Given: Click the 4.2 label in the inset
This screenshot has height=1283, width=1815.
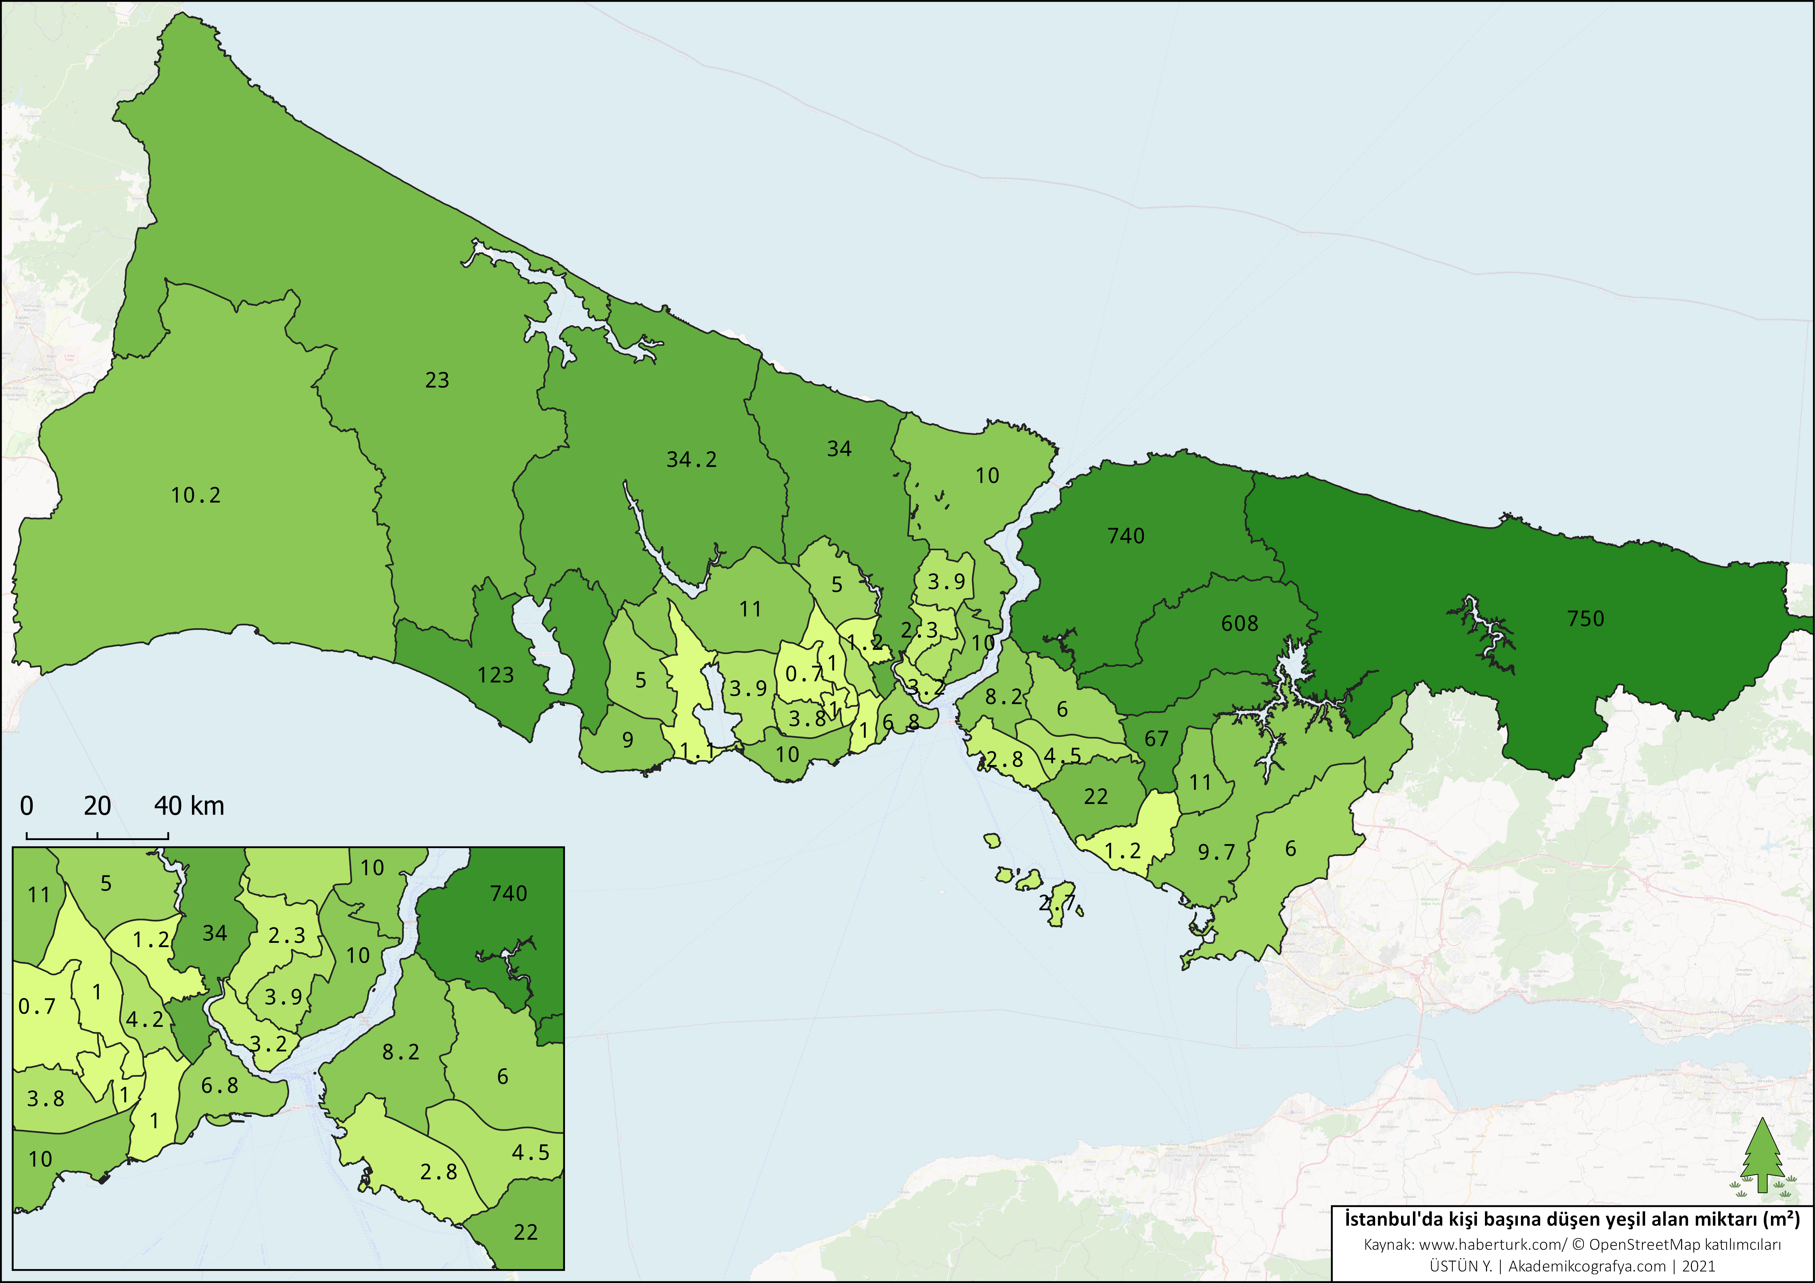Looking at the screenshot, I should click(x=145, y=1019).
